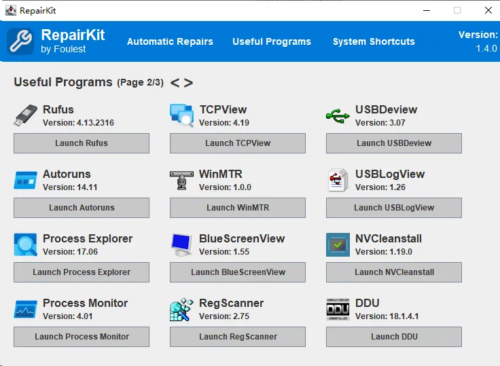The image size is (500, 366).
Task: Launch Rufus
Action: pyautogui.click(x=82, y=143)
